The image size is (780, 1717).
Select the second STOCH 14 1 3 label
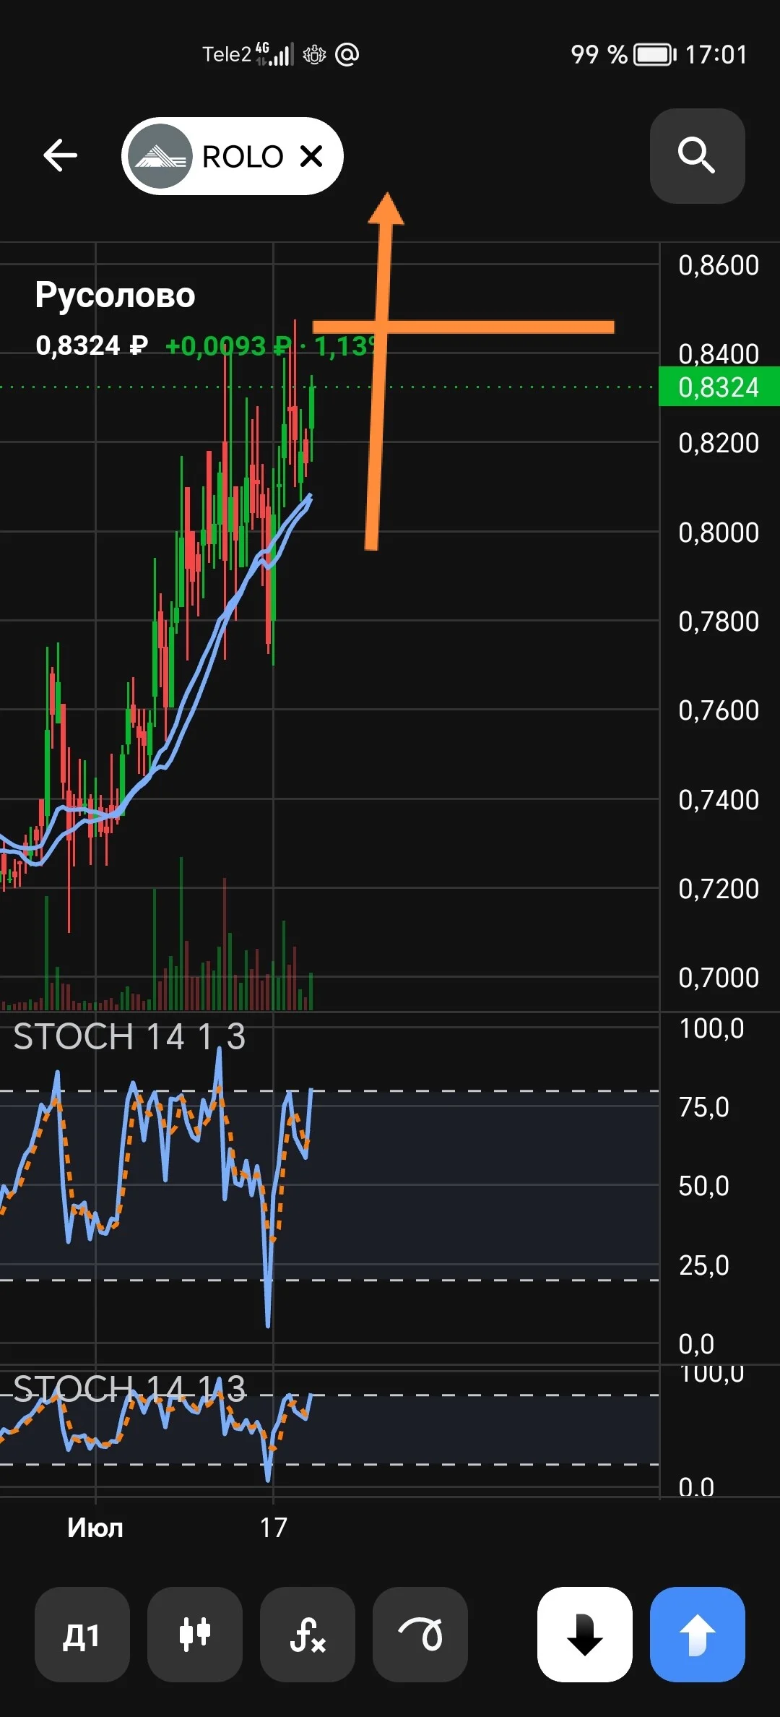pos(129,1388)
